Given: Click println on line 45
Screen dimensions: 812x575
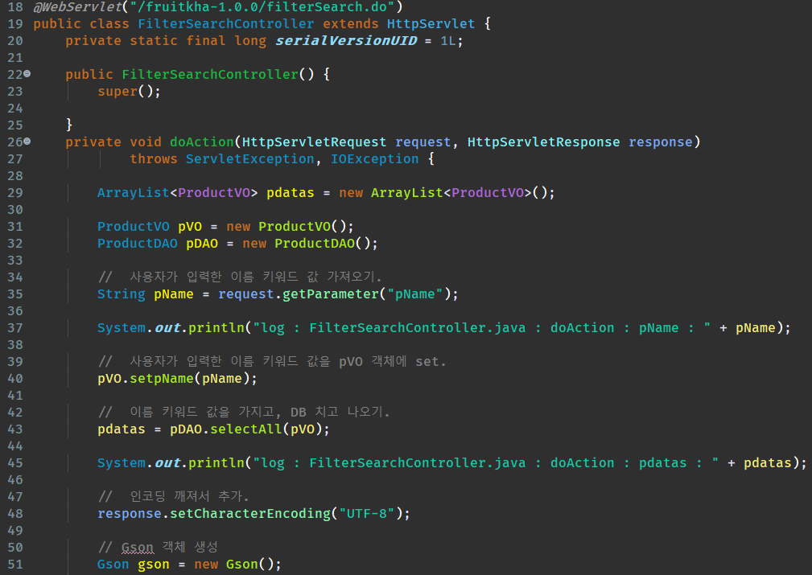Looking at the screenshot, I should click(216, 462).
